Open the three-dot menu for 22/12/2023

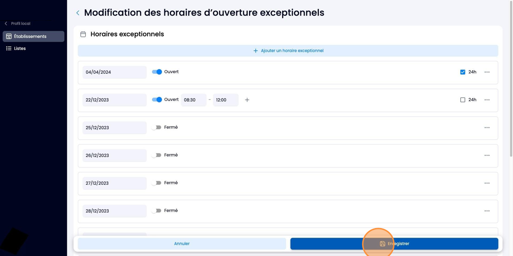[x=487, y=100]
